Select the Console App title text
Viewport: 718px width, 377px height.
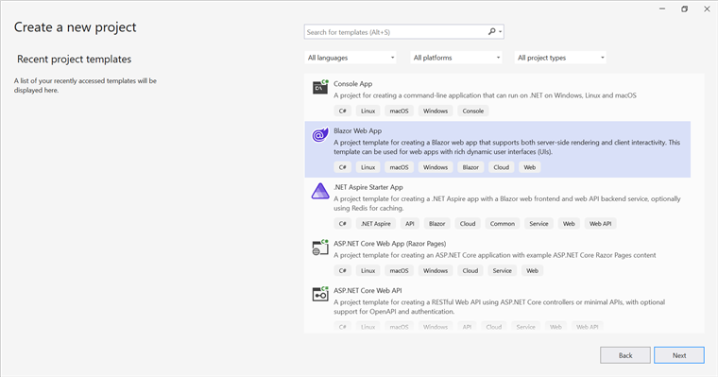tap(353, 84)
